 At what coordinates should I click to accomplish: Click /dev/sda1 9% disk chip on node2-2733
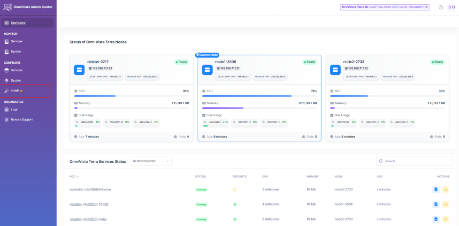coord(344,123)
